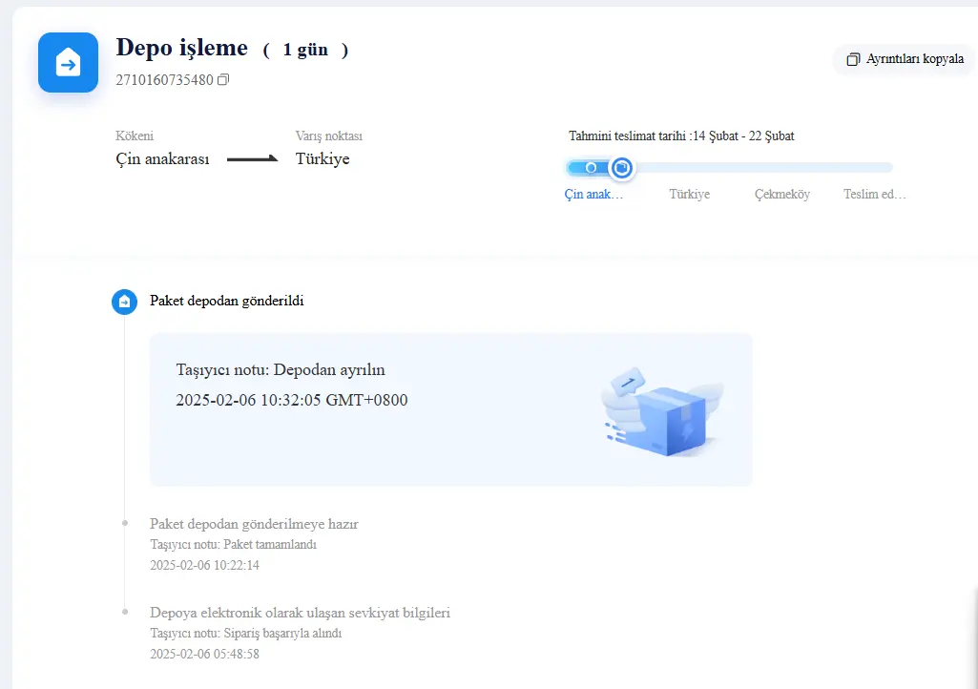Click the Ayrıntıları kopyala button
Image resolution: width=978 pixels, height=689 pixels.
pyautogui.click(x=905, y=59)
